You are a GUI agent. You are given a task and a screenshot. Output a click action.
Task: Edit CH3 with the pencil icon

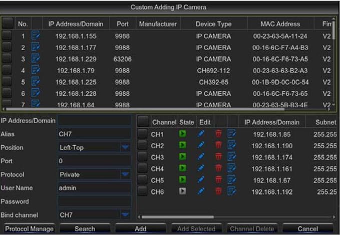click(x=201, y=157)
